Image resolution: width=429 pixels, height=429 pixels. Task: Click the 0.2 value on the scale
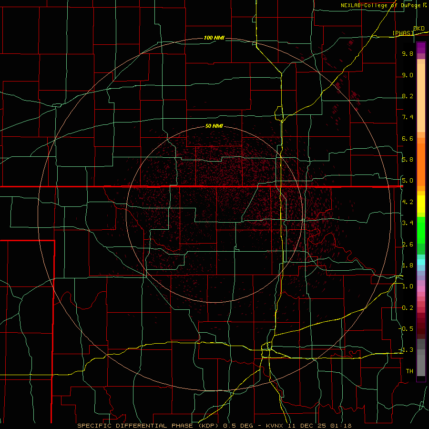pyautogui.click(x=408, y=308)
